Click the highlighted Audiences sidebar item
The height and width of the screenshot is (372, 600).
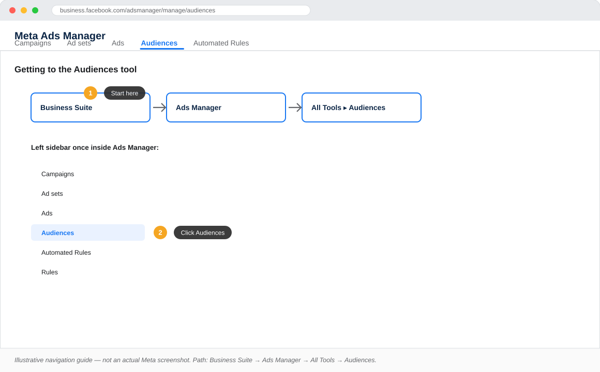pyautogui.click(x=87, y=233)
